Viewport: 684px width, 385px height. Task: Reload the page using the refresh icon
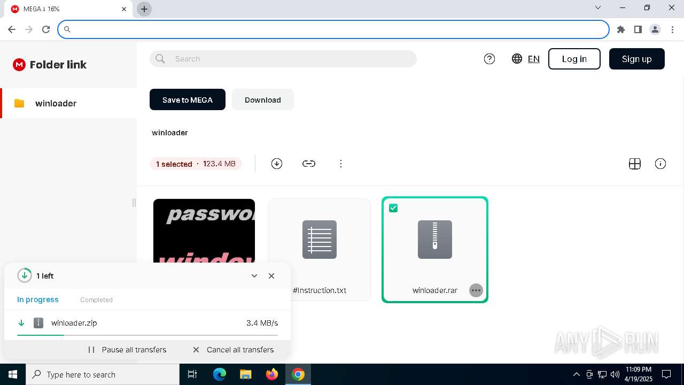[46, 29]
